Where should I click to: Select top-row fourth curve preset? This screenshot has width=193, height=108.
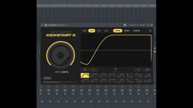click(112, 75)
